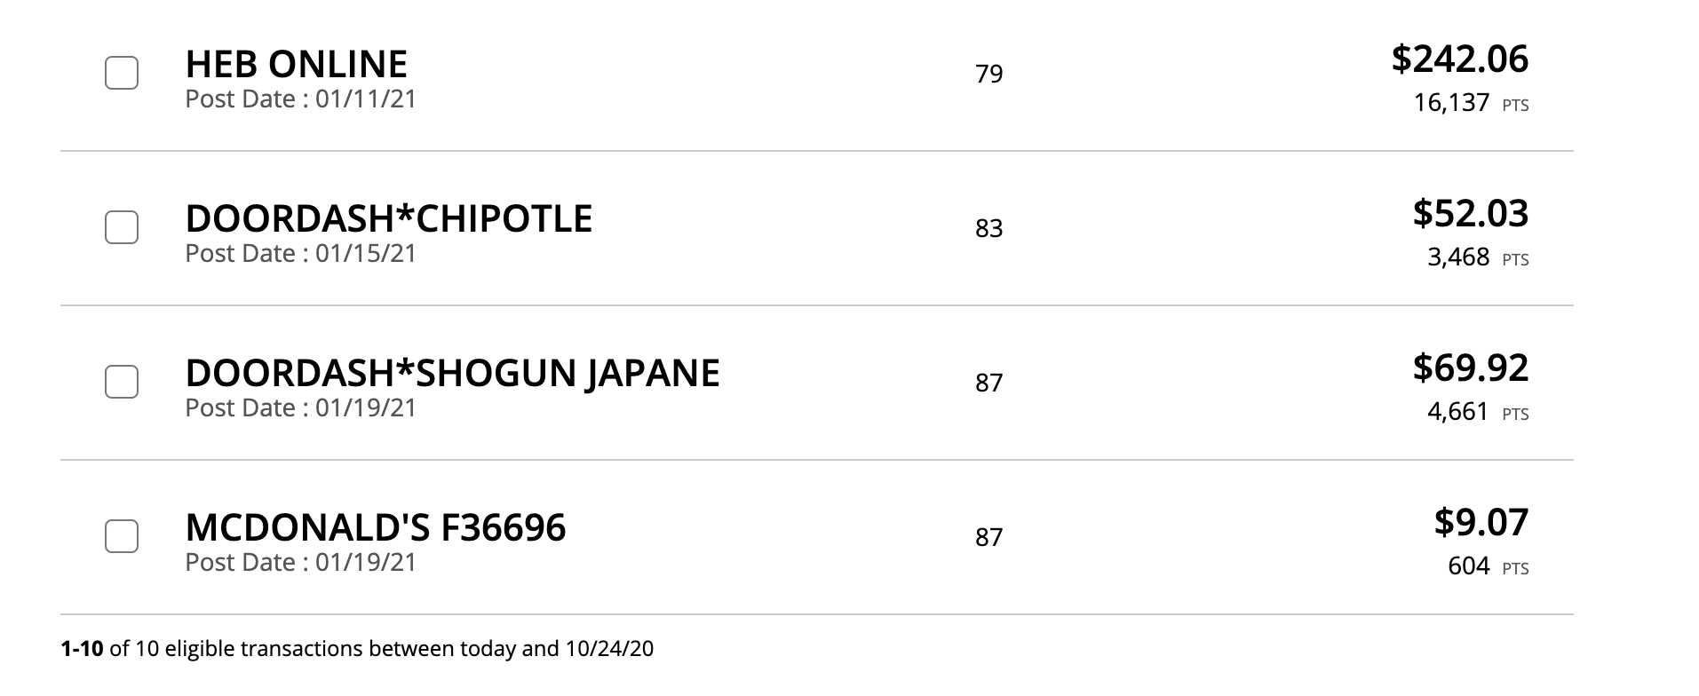1699x696 pixels.
Task: Check the HEB ONLINE transaction checkbox
Action: tap(122, 73)
